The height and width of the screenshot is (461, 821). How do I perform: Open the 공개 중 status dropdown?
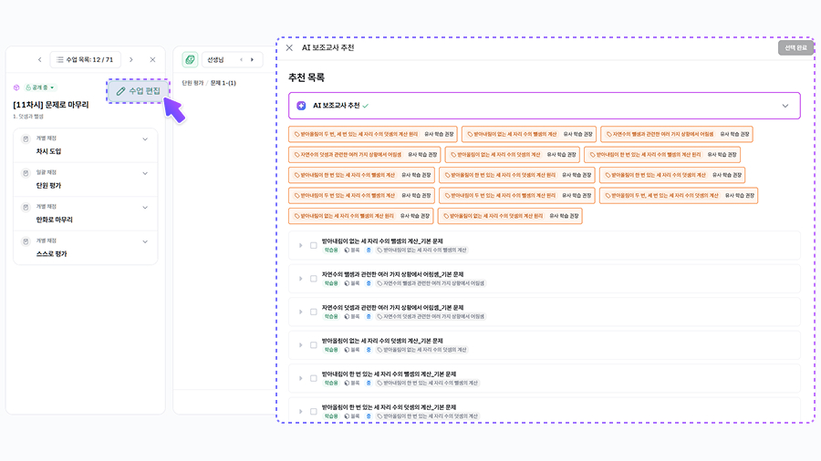(x=39, y=87)
